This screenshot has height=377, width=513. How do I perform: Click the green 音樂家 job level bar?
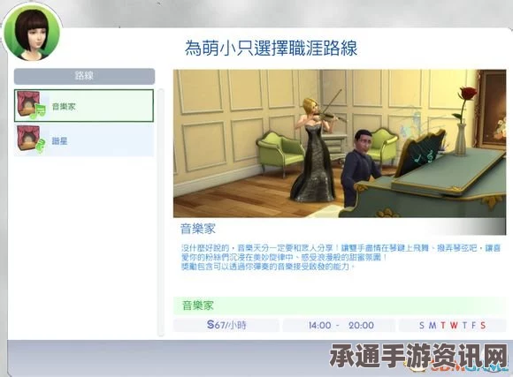(x=340, y=305)
